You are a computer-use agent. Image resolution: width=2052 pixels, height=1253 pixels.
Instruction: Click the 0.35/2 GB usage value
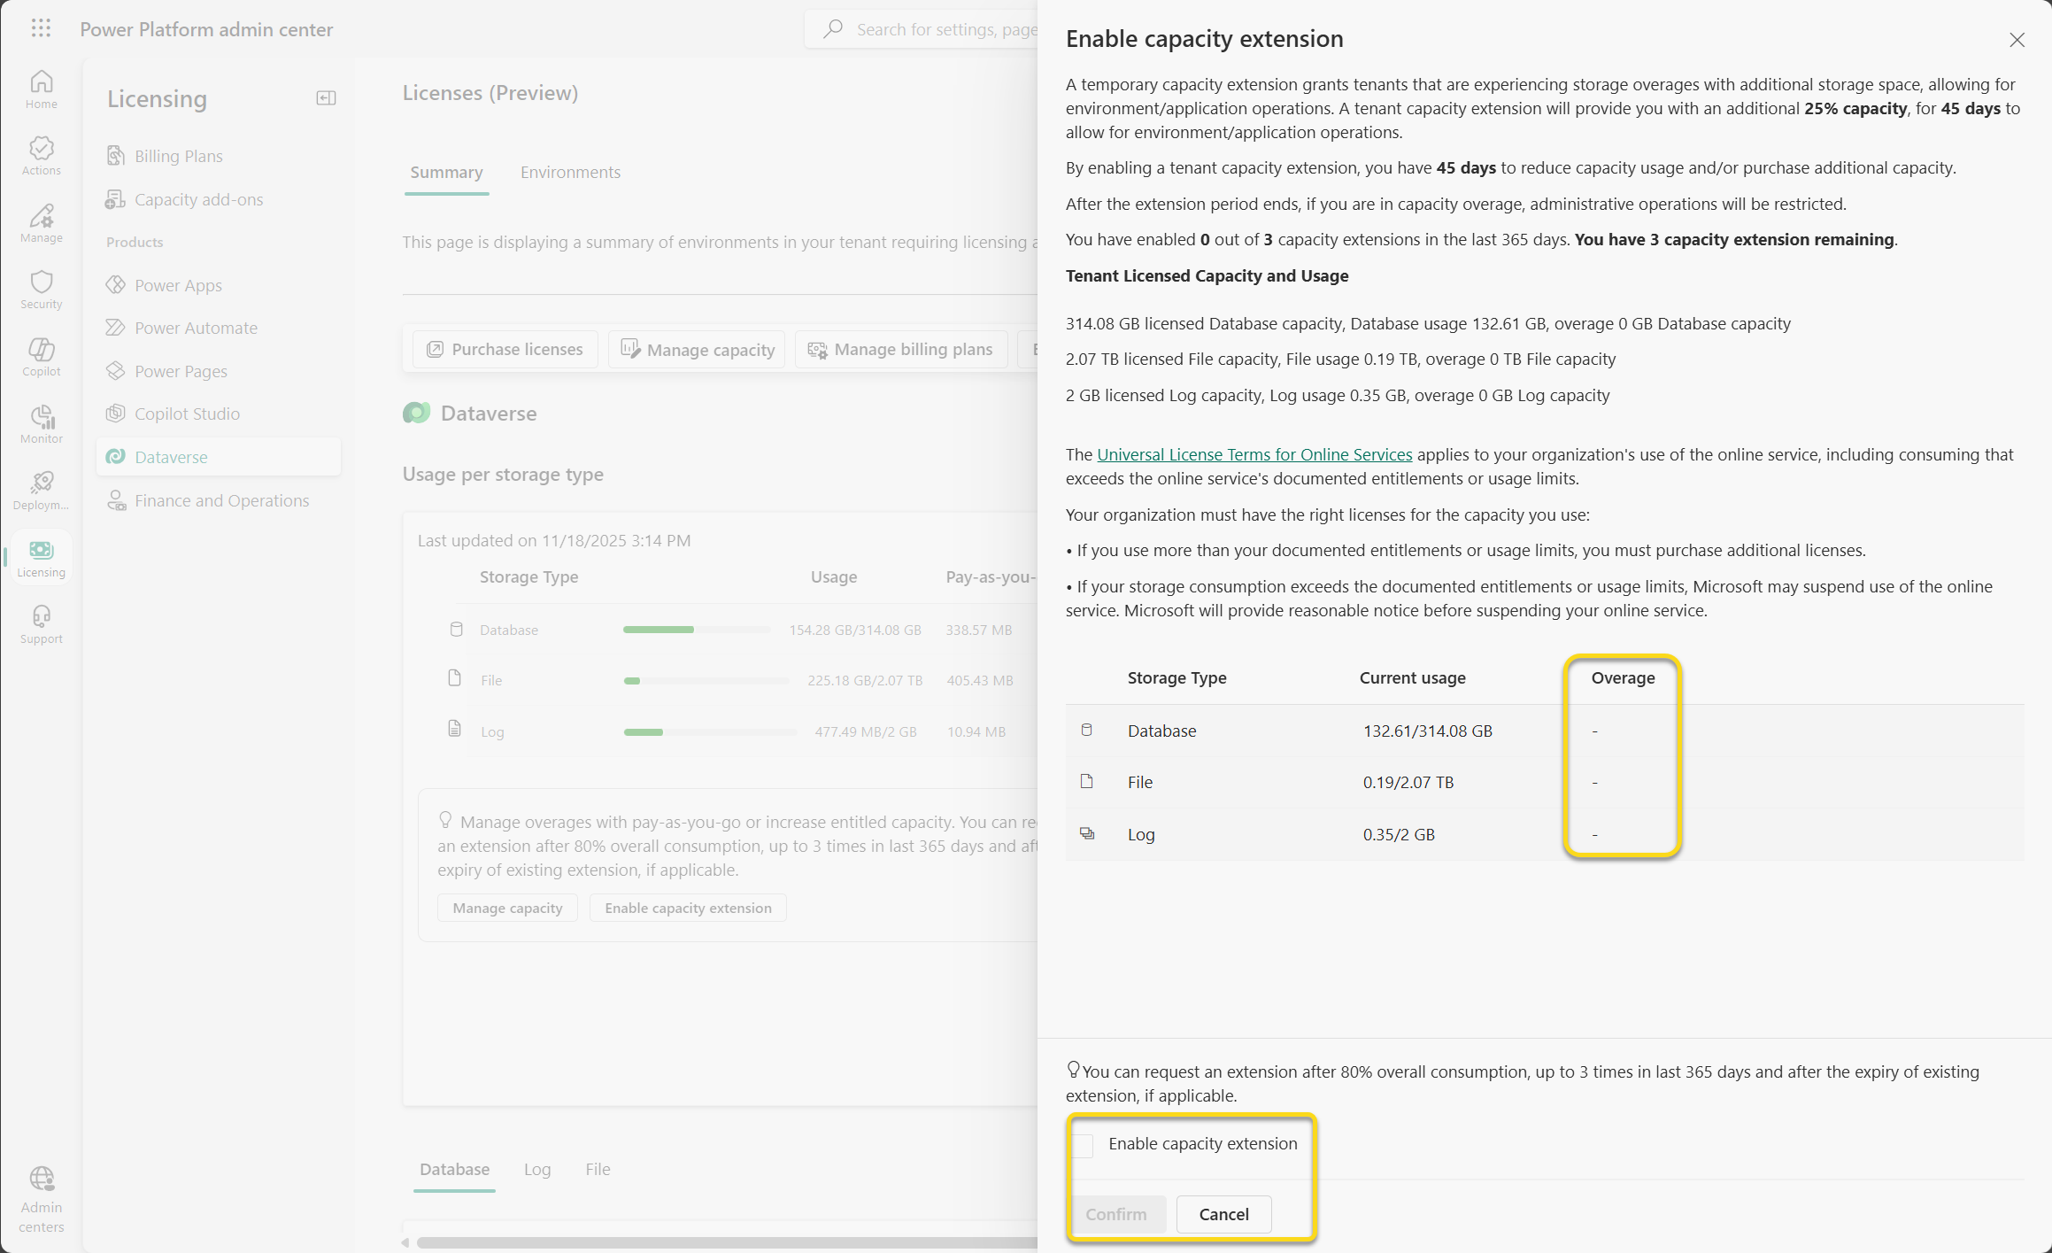click(x=1399, y=835)
